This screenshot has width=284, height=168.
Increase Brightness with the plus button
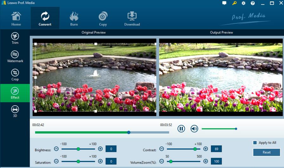point(100,149)
